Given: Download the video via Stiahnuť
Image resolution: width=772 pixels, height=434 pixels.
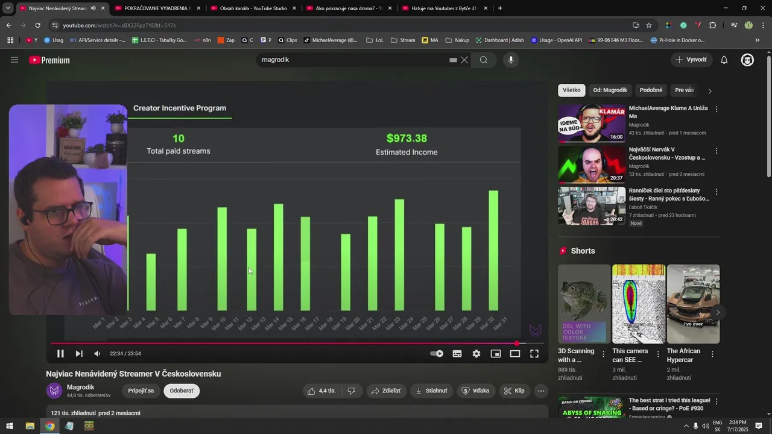Looking at the screenshot, I should pyautogui.click(x=431, y=391).
